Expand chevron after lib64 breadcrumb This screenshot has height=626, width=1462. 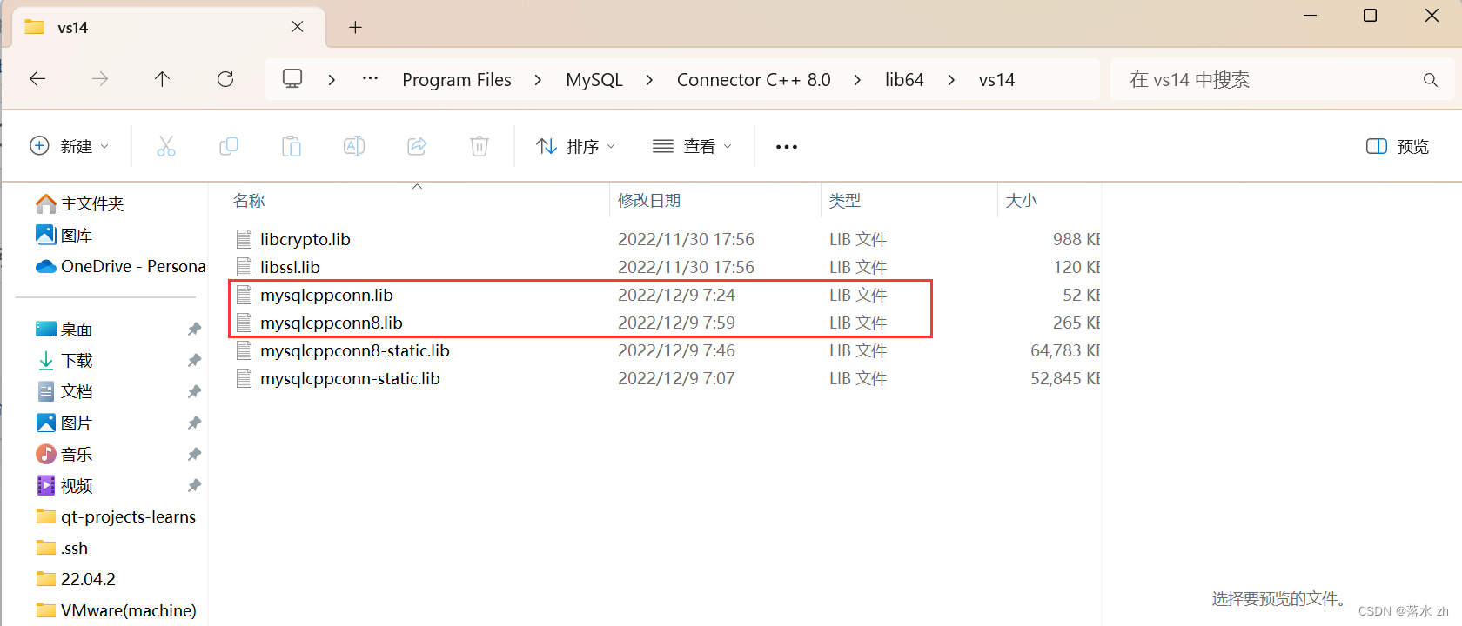951,80
